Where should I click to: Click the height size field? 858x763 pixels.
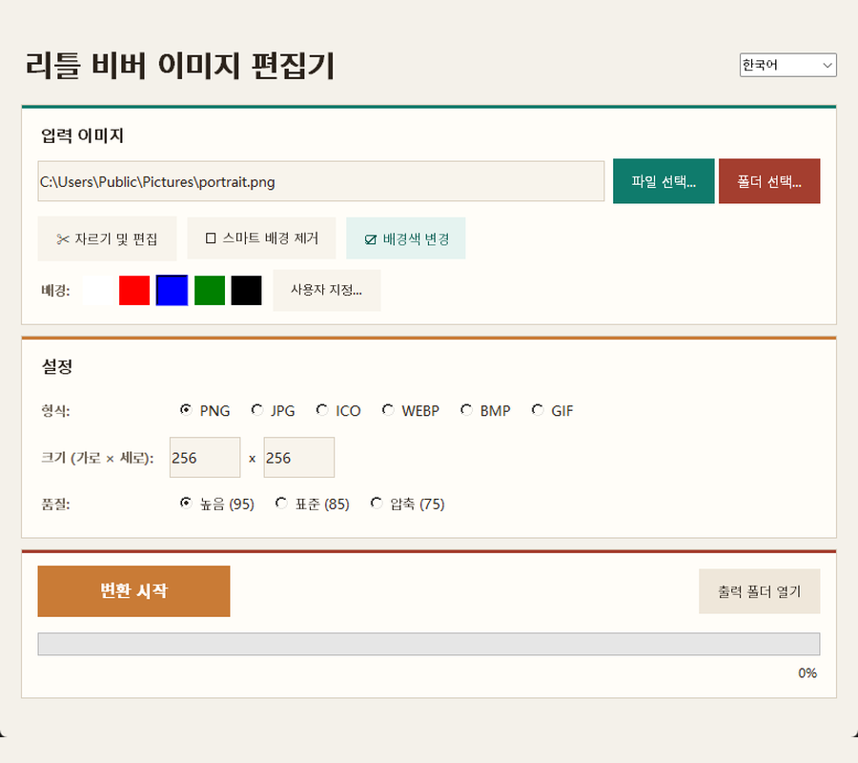tap(298, 458)
